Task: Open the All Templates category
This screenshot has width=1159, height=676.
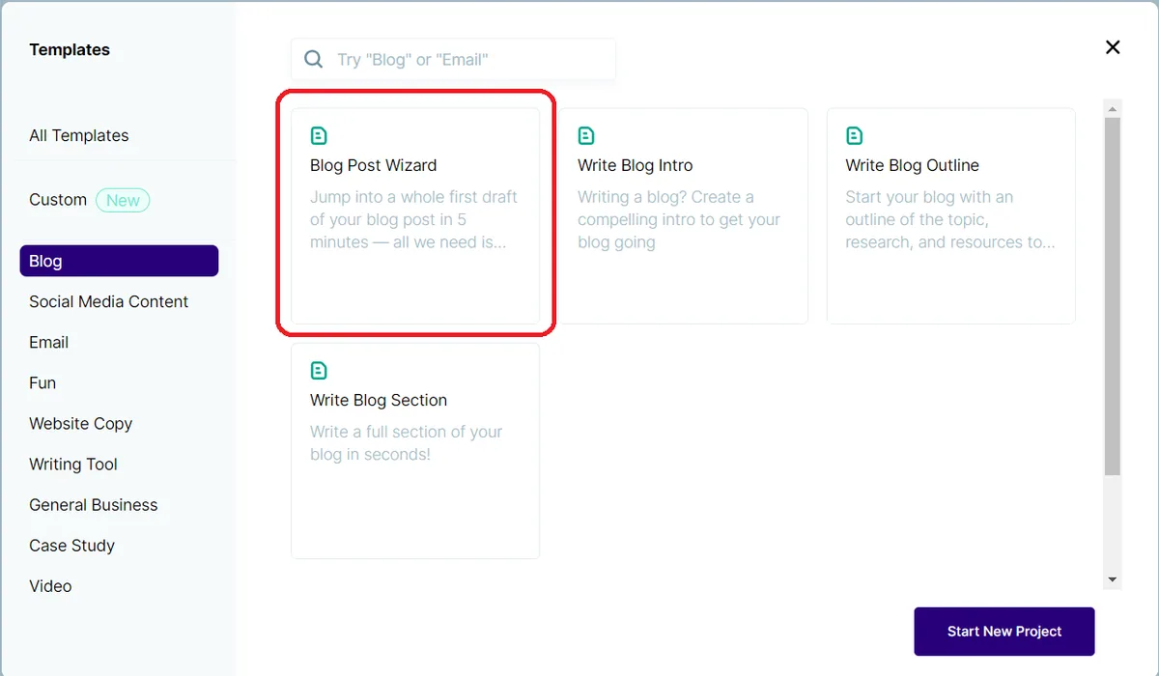Action: (x=79, y=135)
